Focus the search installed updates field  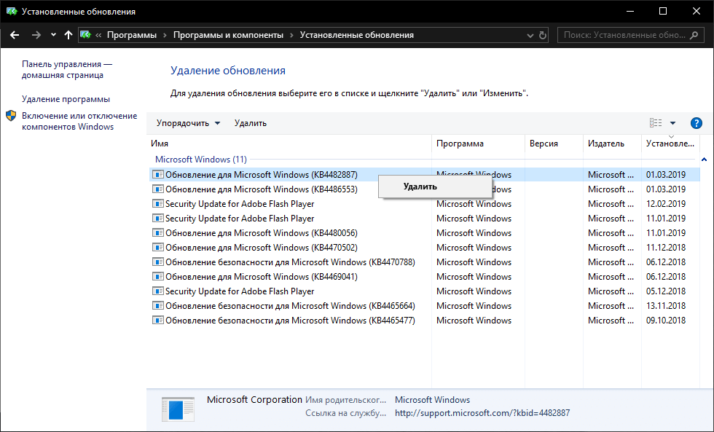pyautogui.click(x=631, y=35)
